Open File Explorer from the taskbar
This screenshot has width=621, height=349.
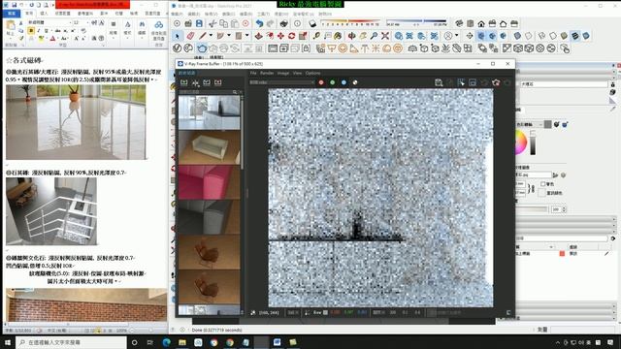(182, 342)
